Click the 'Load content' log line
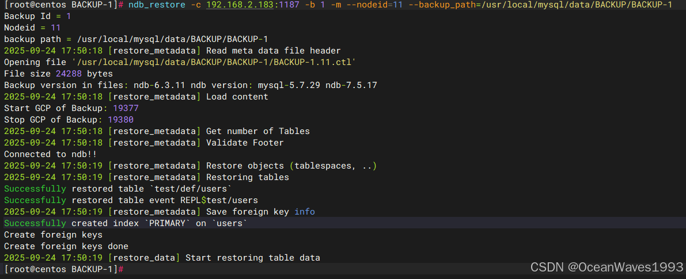This screenshot has height=279, width=686. click(135, 97)
